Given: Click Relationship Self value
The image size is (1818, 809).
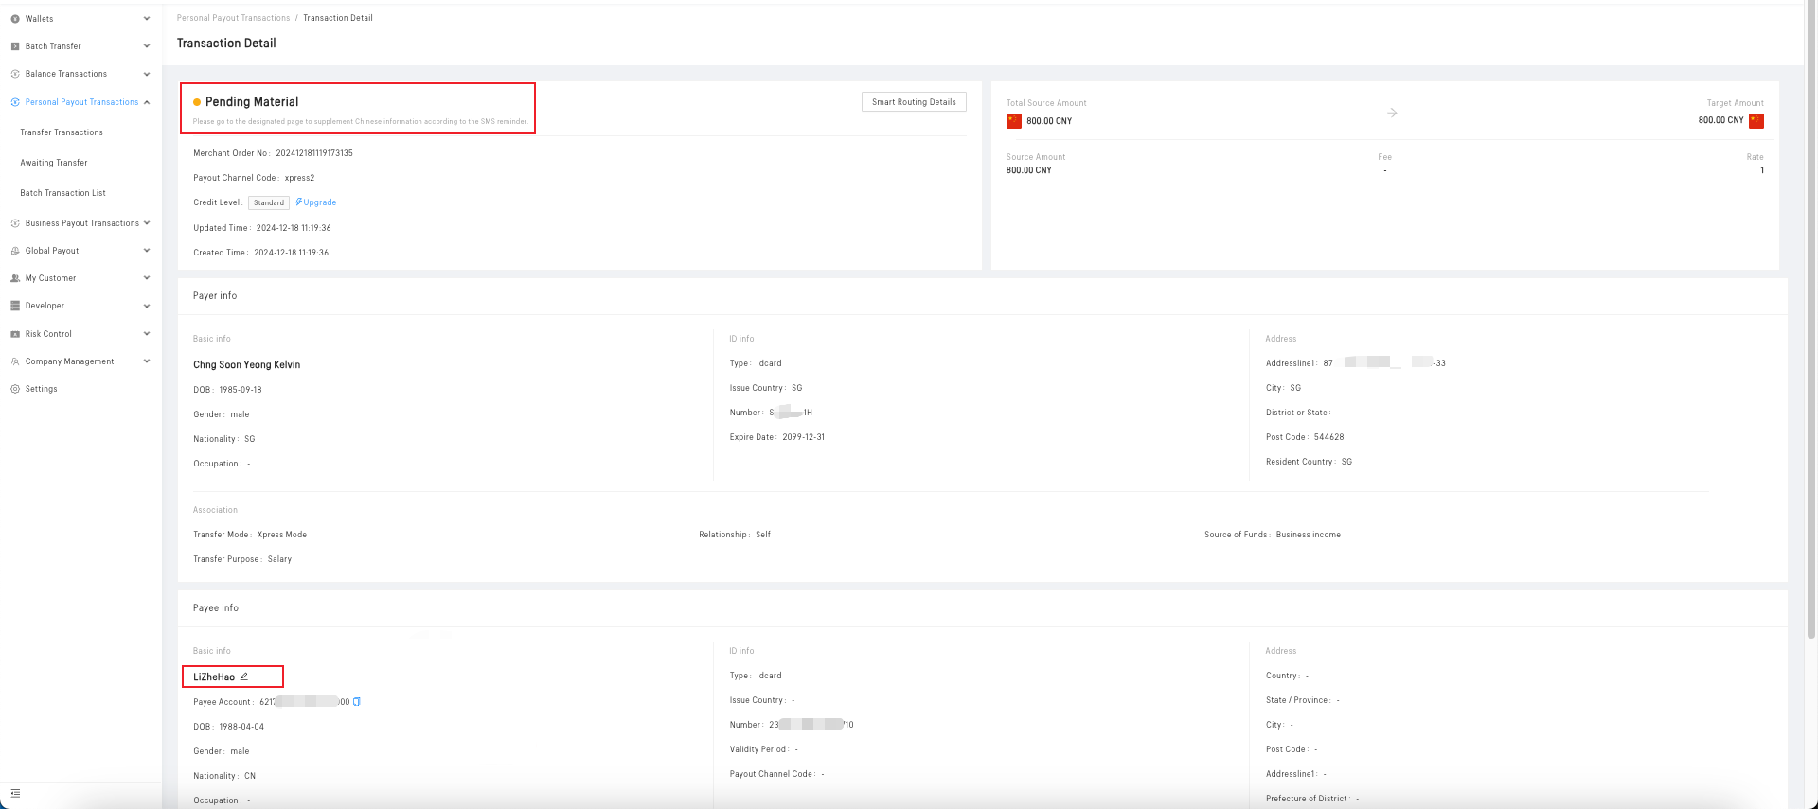Looking at the screenshot, I should (763, 535).
